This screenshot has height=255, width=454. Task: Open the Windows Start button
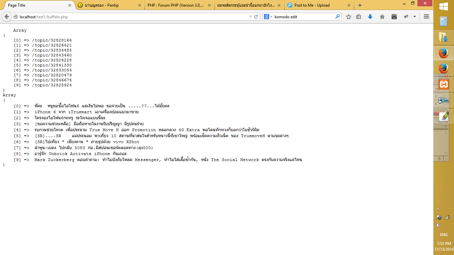click(x=443, y=7)
